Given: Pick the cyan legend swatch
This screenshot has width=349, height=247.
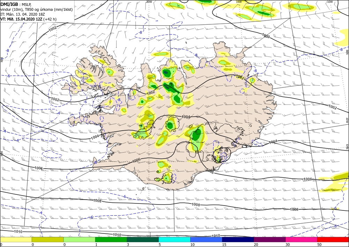Looking at the screenshot, I should tap(174, 239).
